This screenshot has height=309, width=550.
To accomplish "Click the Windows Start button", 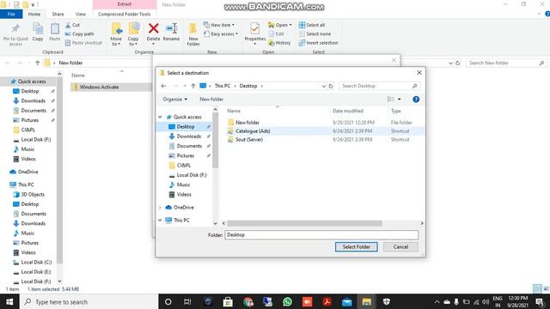I will click(9, 301).
